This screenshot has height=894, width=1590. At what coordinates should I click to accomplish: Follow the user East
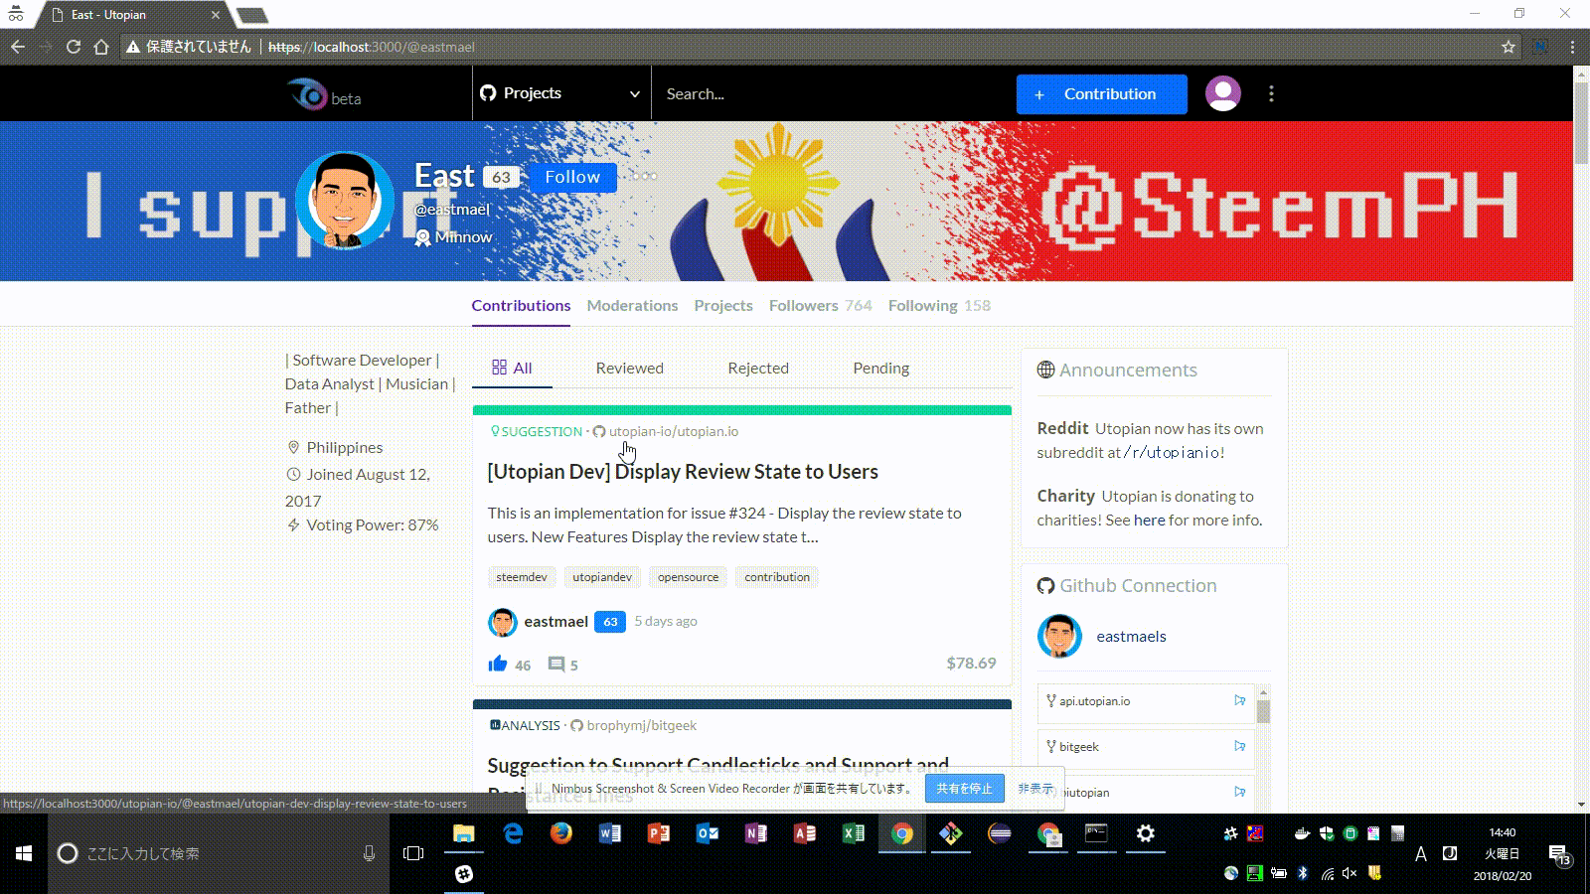(572, 177)
